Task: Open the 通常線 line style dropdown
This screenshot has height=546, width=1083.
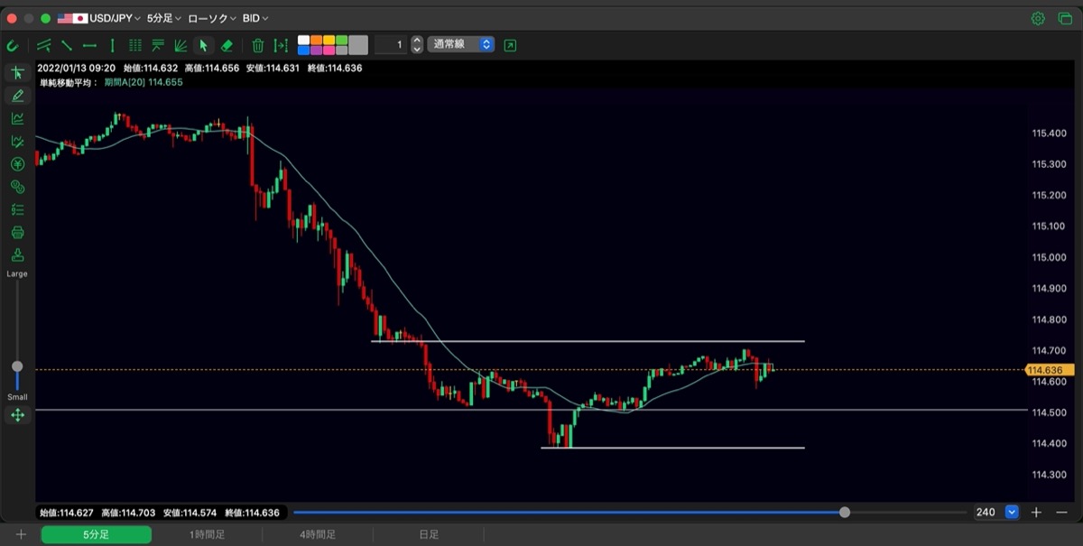Action: (x=461, y=44)
